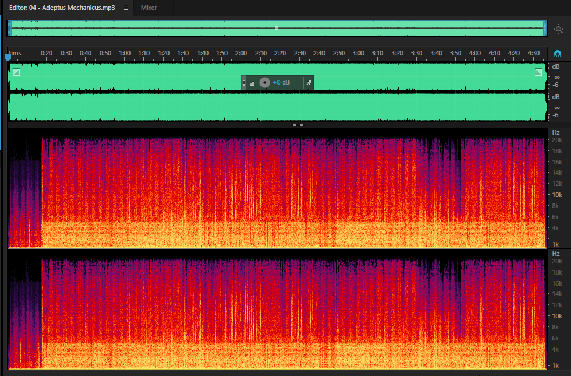
Task: Select the Editor: 04 - Adeptus Mechanicus.mp3 tab
Action: 62,8
